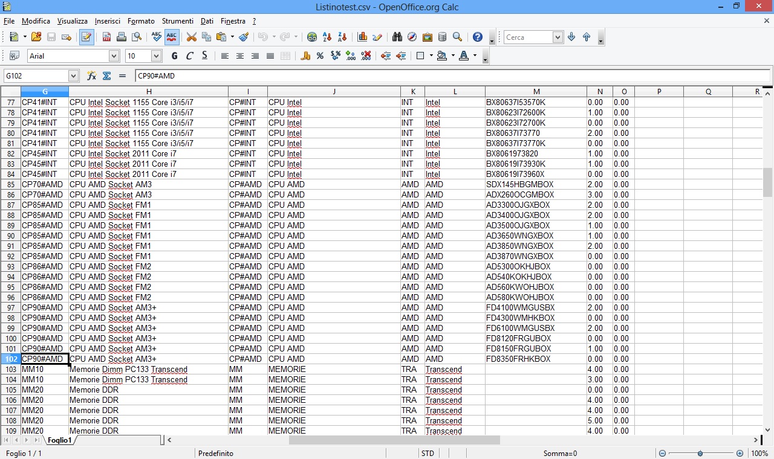
Task: Click the Sum sigma button
Action: (x=107, y=75)
